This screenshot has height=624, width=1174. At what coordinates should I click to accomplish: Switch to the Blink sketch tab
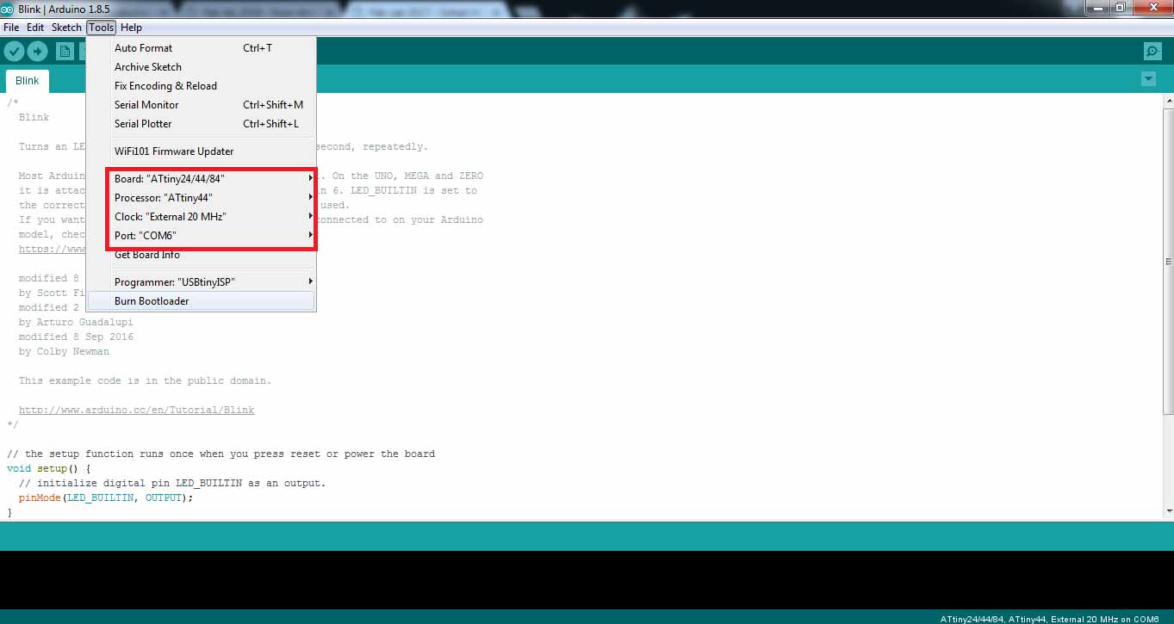click(x=28, y=81)
